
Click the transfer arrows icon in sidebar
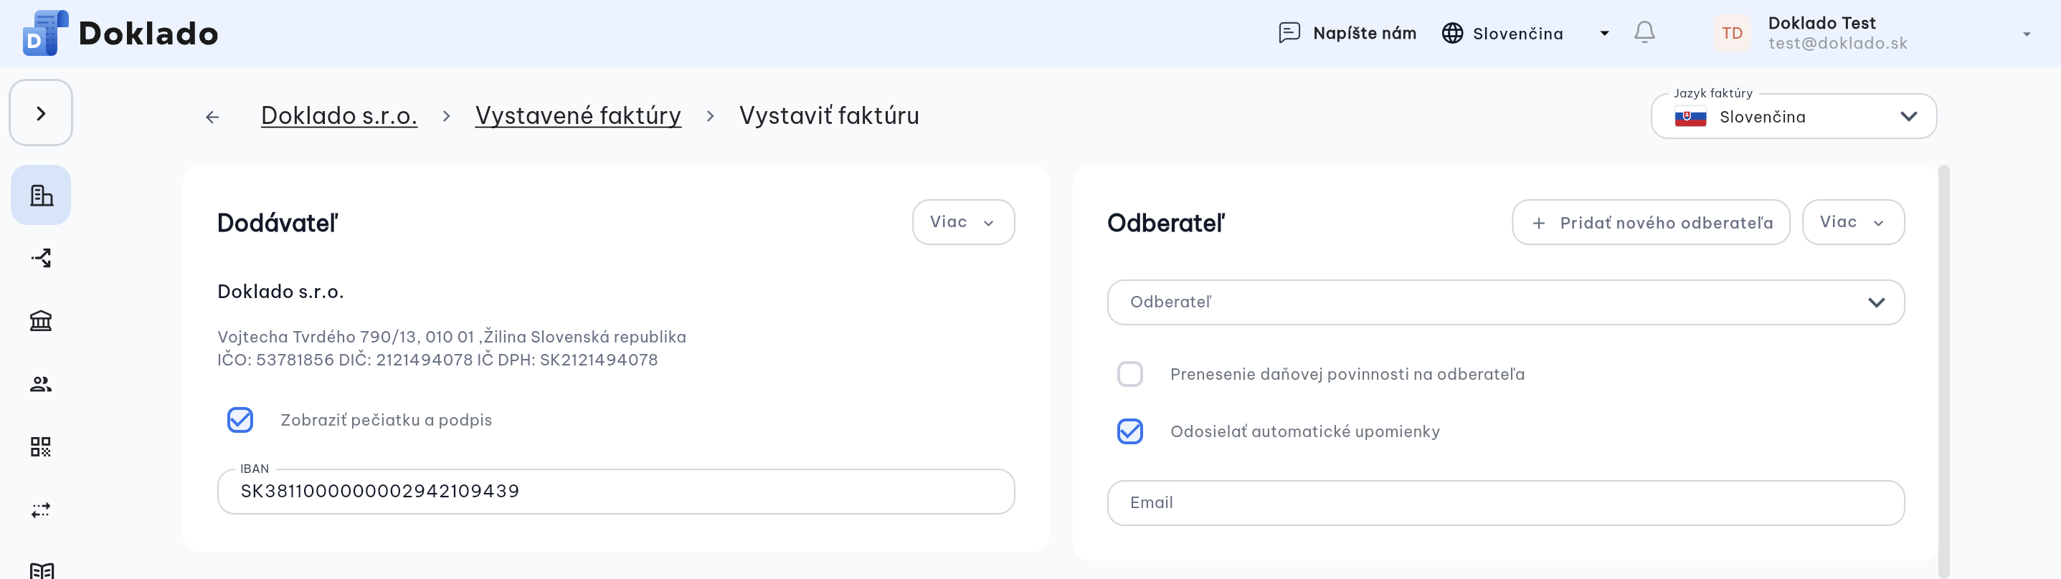41,509
